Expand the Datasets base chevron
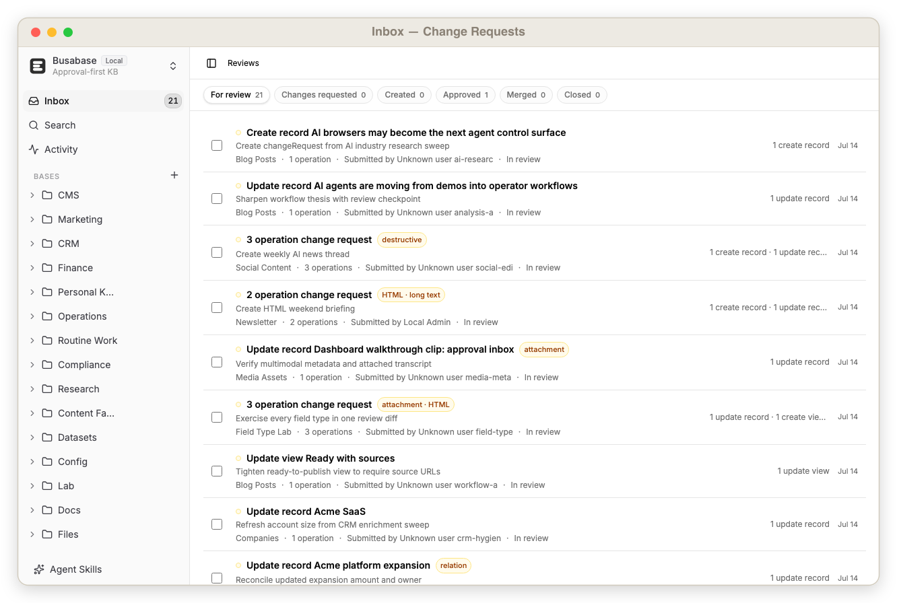 coord(32,437)
